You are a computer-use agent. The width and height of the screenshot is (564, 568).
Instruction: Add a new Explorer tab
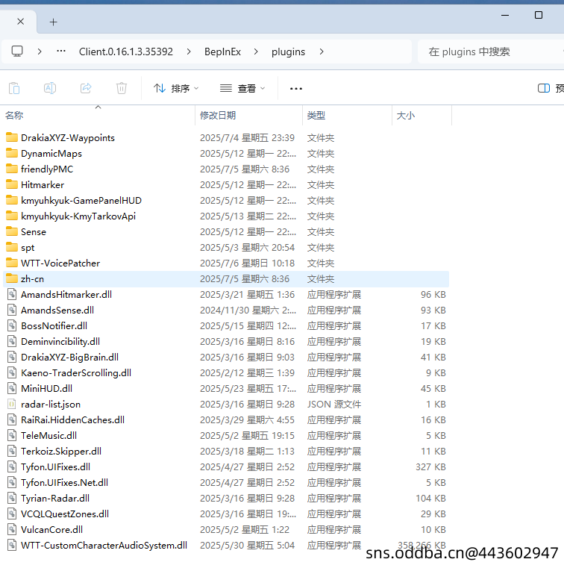[x=53, y=22]
